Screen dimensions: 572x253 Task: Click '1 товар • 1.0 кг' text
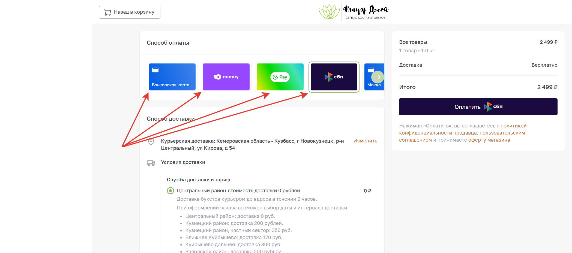[x=417, y=51]
